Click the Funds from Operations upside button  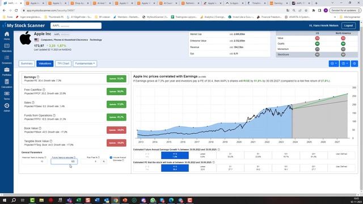[x=116, y=117]
